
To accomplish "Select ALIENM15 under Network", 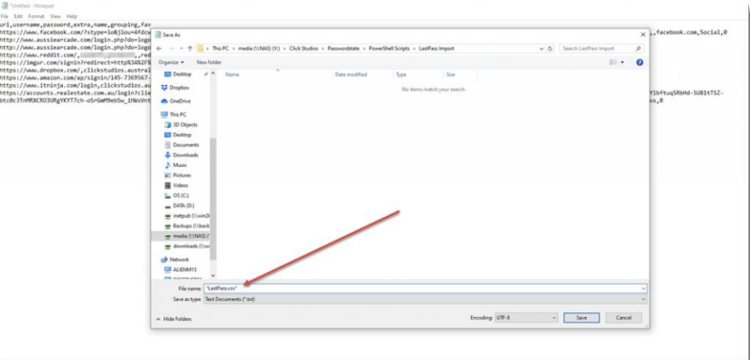I will coord(184,269).
